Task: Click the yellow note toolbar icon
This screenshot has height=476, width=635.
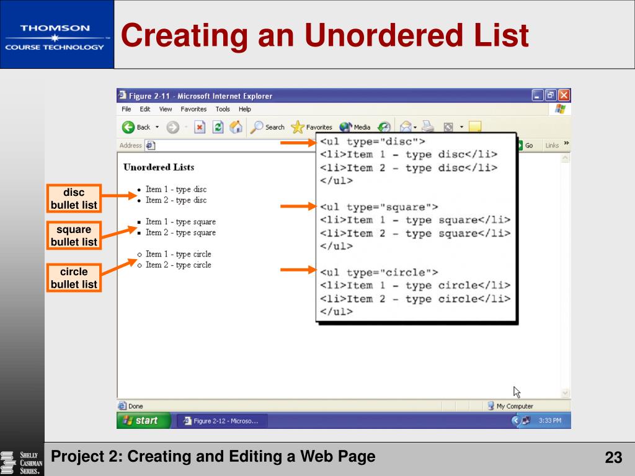Action: tap(475, 126)
